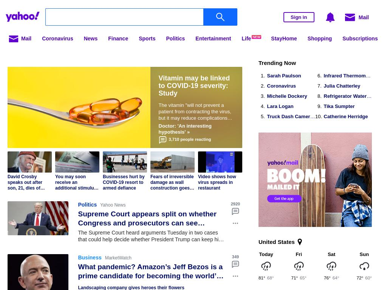Open virus spreads in restaurant video thumbnail

coord(220,162)
